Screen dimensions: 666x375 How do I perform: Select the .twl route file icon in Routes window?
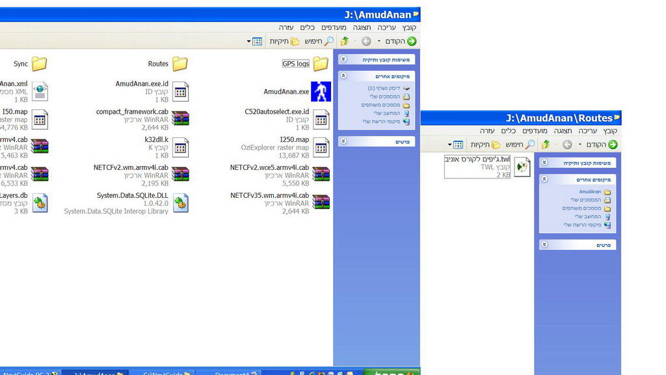pos(522,166)
